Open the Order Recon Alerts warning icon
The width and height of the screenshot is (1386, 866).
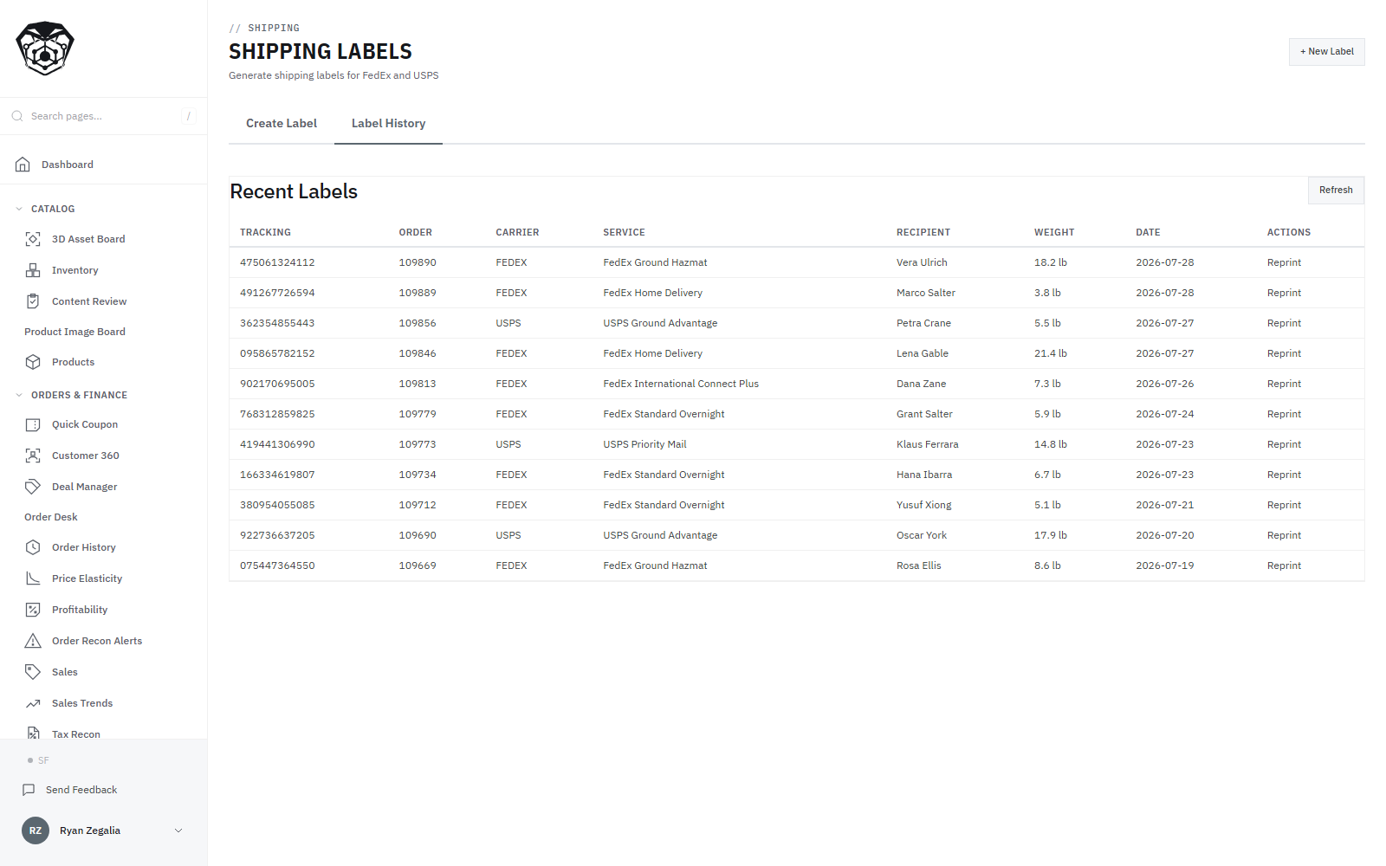[33, 641]
